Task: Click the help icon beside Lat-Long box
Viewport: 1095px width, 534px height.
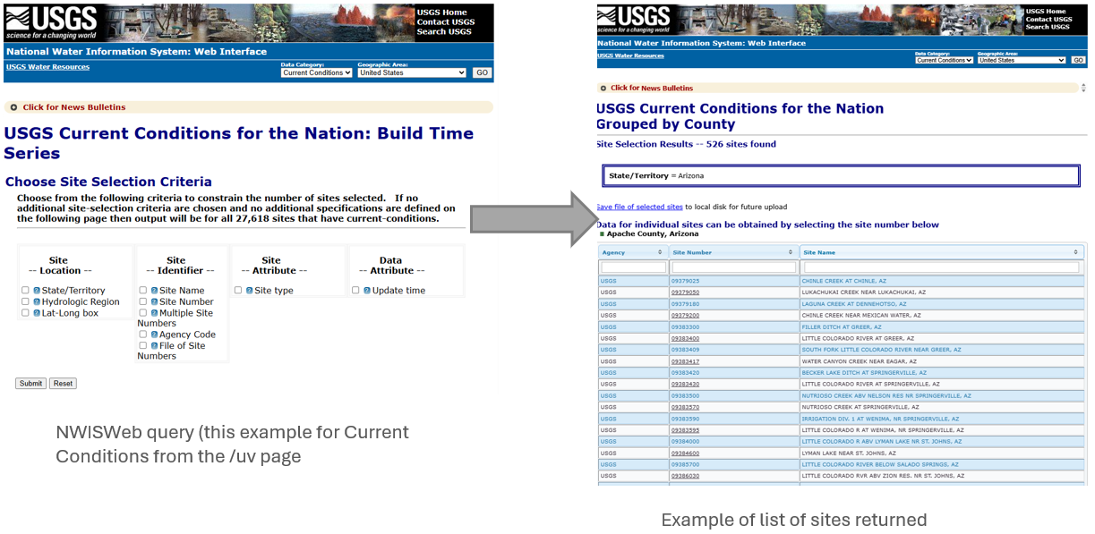Action: pos(37,313)
